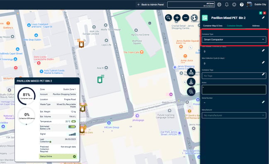Switch to the Container Map & Data tab
The image size is (269, 164).
click(213, 26)
